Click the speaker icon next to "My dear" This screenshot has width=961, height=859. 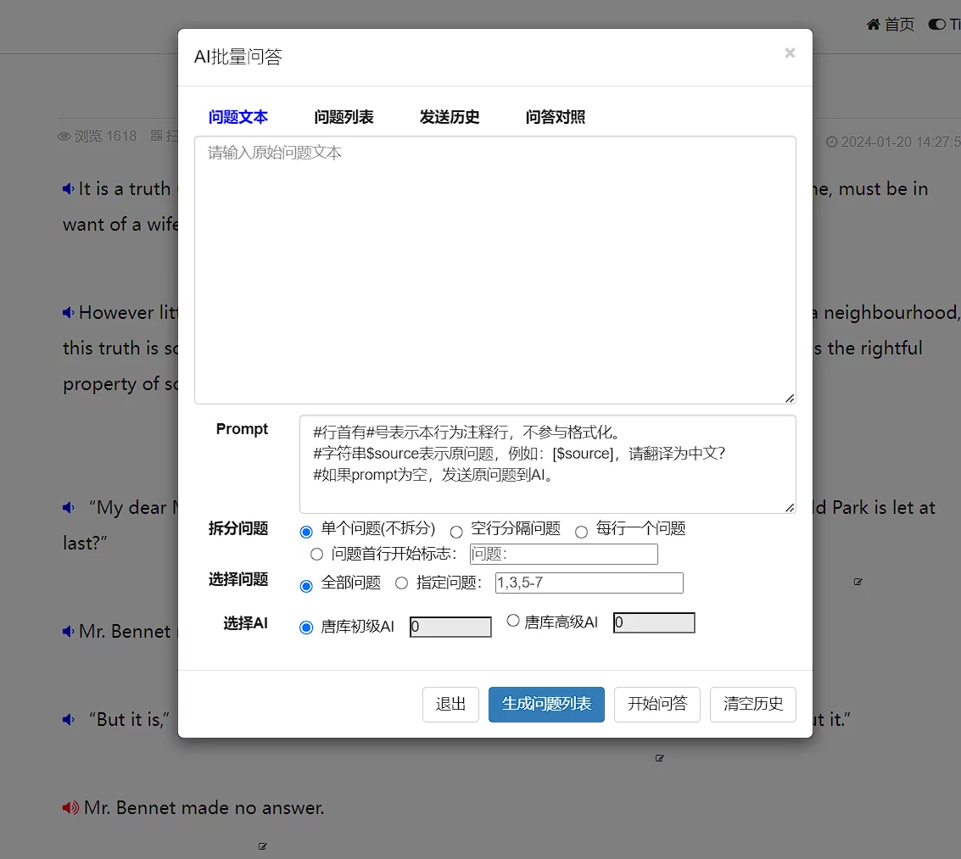(x=69, y=508)
